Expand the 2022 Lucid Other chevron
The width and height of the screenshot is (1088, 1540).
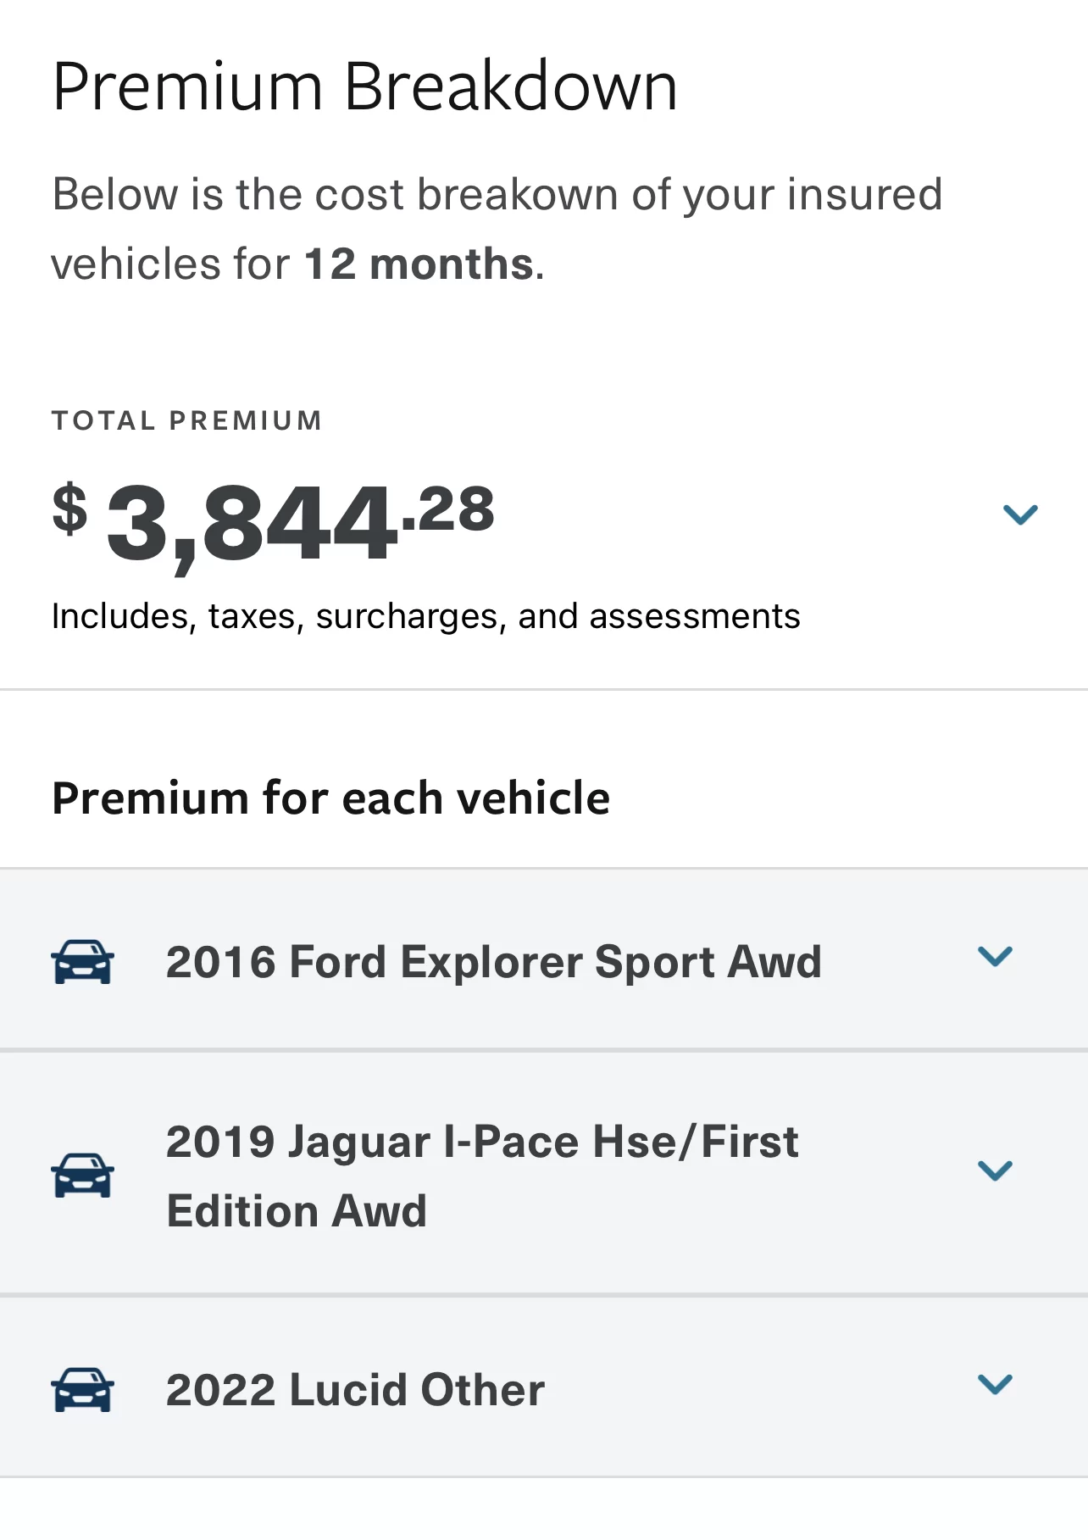(x=995, y=1384)
